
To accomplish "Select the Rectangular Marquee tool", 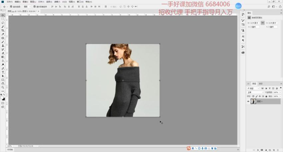I will [3, 19].
